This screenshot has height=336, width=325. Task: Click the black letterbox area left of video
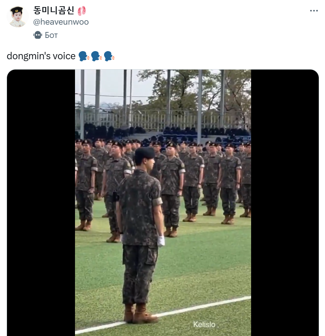(x=41, y=202)
